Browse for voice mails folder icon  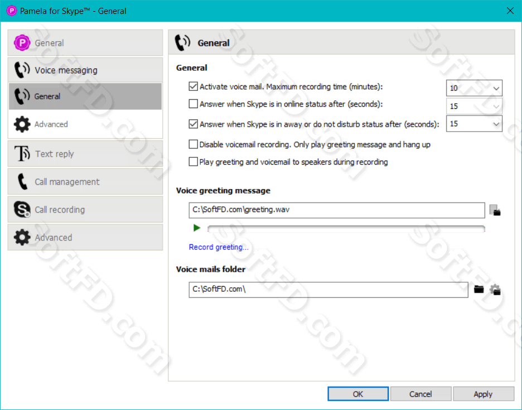tap(478, 289)
